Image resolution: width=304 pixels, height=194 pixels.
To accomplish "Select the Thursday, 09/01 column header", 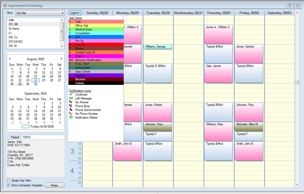I will (x=219, y=13).
